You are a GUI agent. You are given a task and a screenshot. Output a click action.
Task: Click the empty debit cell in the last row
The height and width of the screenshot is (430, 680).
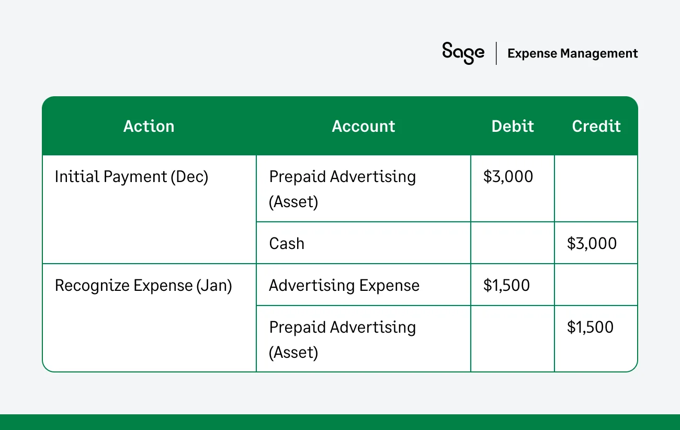(513, 339)
